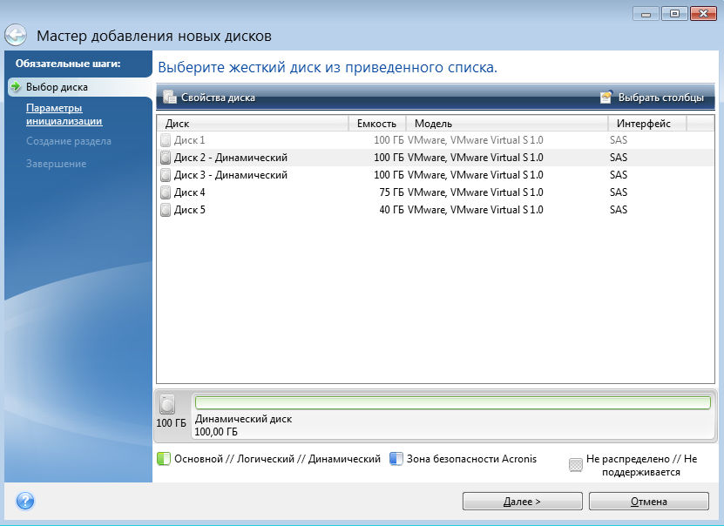Click the green Основной legend color swatch
This screenshot has width=724, height=526.
tap(163, 459)
